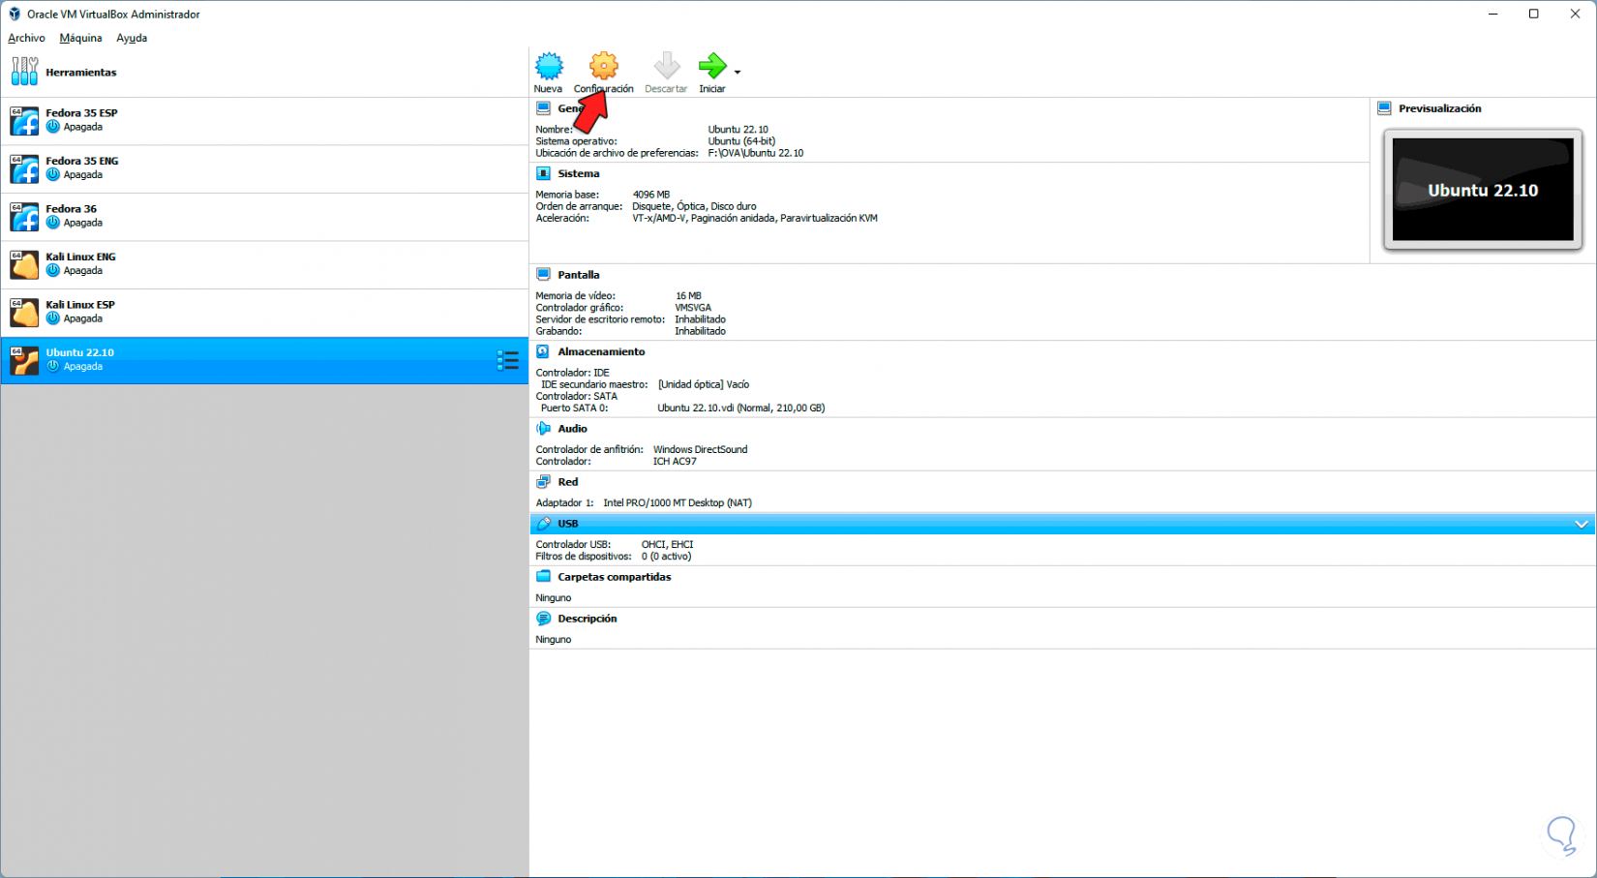
Task: Click the Ubuntu 22.10 preview thumbnail
Action: 1483,190
